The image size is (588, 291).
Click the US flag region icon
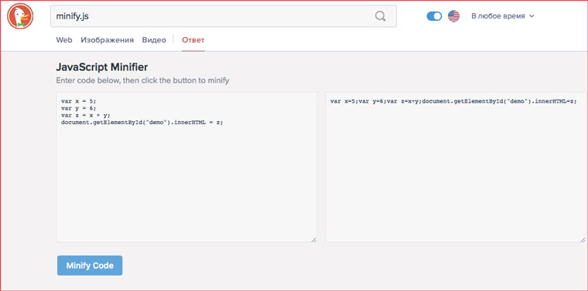pyautogui.click(x=453, y=16)
